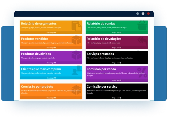The width and height of the screenshot is (169, 119).
Task: Select the Relatório de devoluções heading
Action: tap(104, 39)
